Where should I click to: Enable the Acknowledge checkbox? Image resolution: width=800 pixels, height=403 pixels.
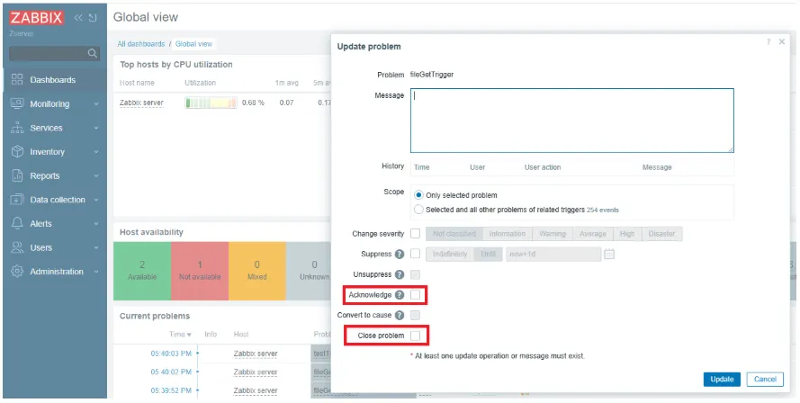[x=416, y=295]
